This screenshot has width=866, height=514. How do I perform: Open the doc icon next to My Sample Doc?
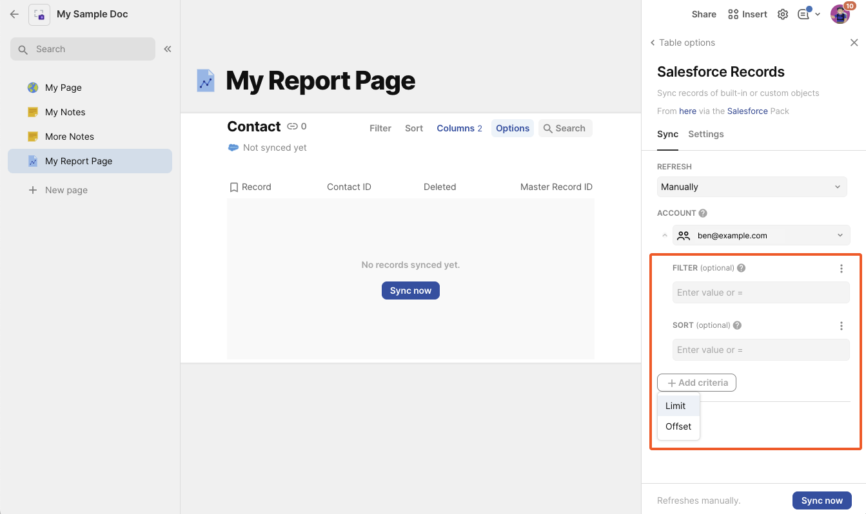coord(39,14)
